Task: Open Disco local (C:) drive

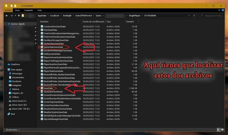Action: tap(18, 101)
